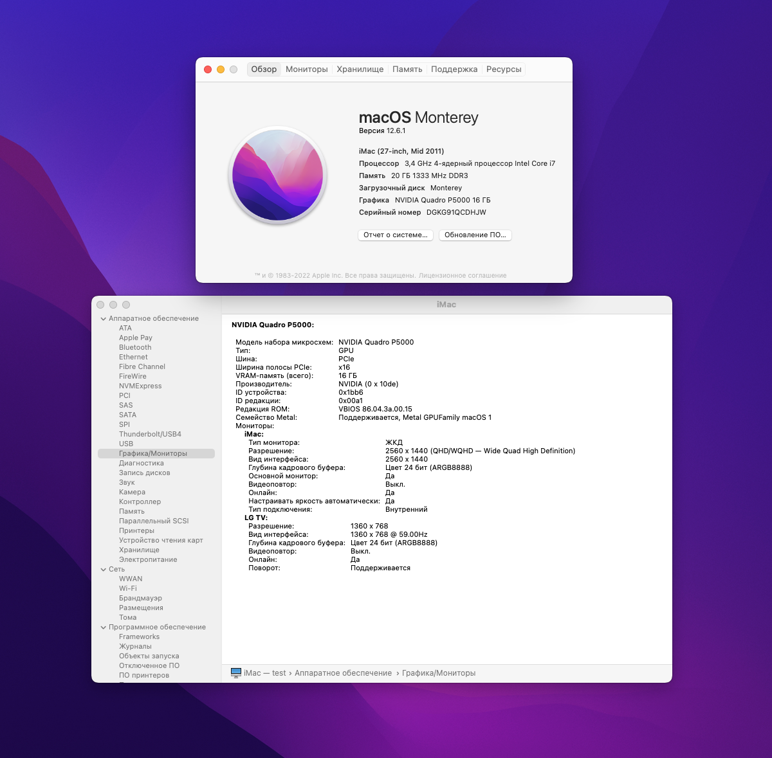
Task: Click Графика/Мониторы in the path bar
Action: point(439,673)
